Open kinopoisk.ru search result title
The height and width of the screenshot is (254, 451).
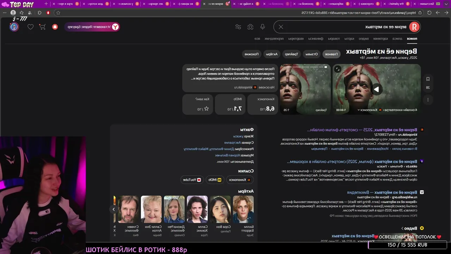pyautogui.click(x=362, y=130)
